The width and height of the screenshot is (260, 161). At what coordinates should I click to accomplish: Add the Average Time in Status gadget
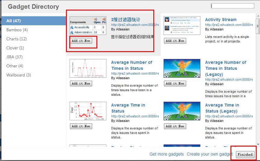pos(81,126)
